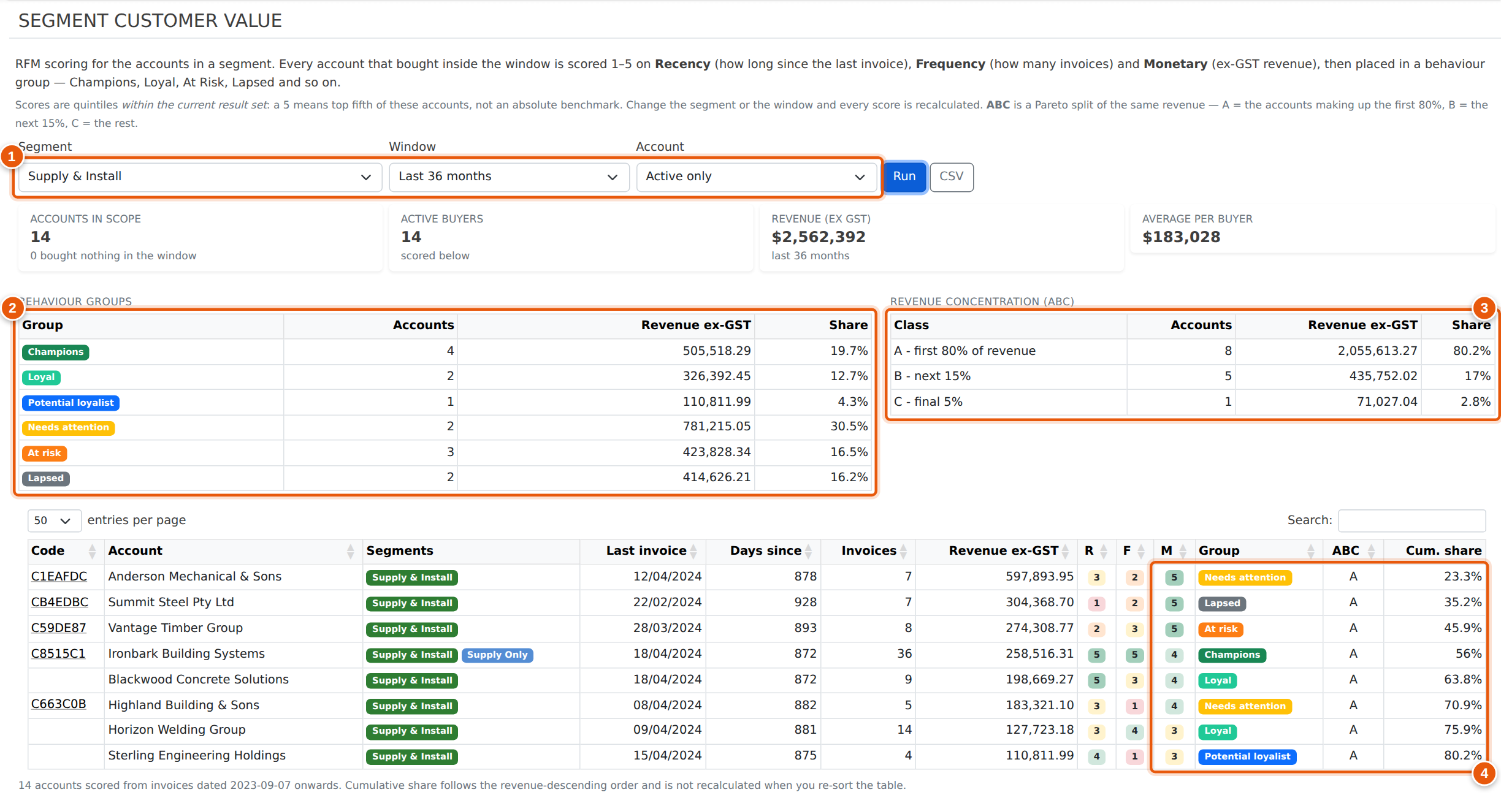The image size is (1501, 803).
Task: Click Supply & Install badge on Anderson Mechanical row
Action: (412, 577)
